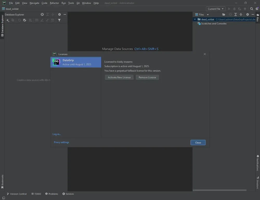The width and height of the screenshot is (260, 200).
Task: Click the Log in link
Action: tap(57, 134)
